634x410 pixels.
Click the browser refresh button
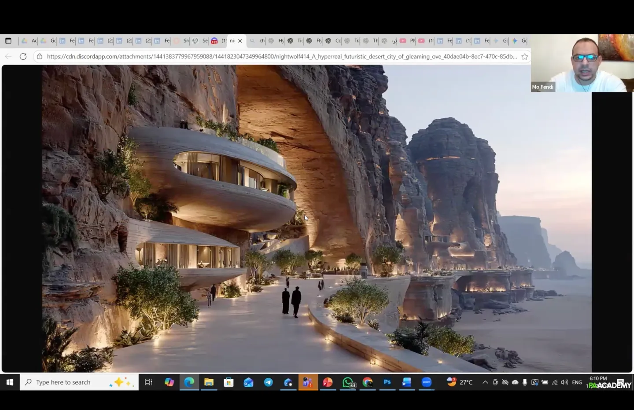tap(23, 56)
